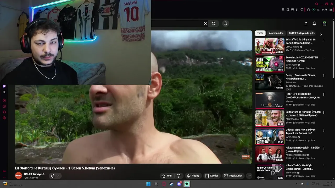Click the Ed Stafford Venezuela video player
Screen dimensions: 335x188
point(133,97)
